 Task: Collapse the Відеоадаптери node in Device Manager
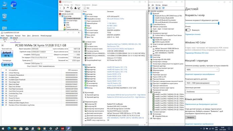[149, 38]
